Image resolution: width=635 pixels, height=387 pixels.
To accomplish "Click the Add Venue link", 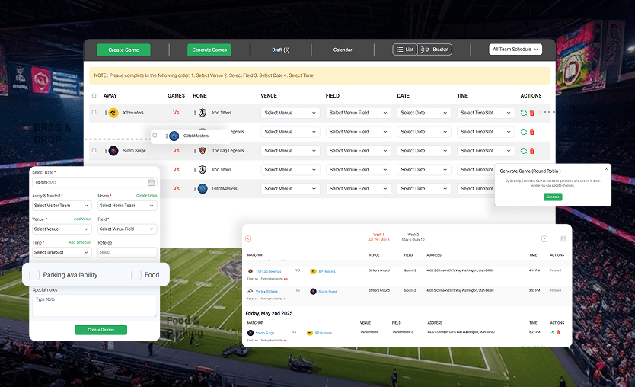I will [x=83, y=219].
